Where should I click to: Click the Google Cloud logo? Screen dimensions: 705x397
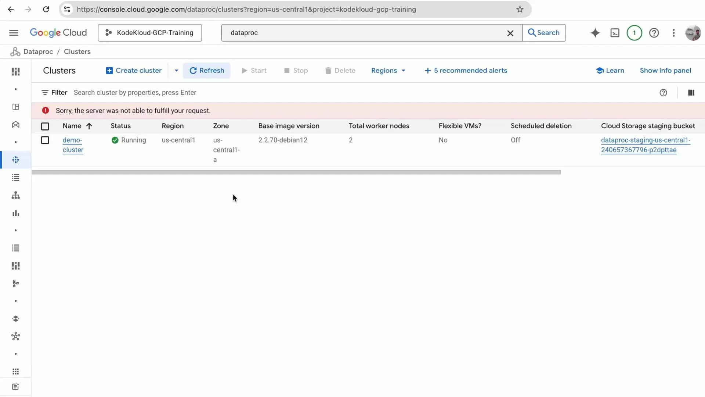click(58, 33)
